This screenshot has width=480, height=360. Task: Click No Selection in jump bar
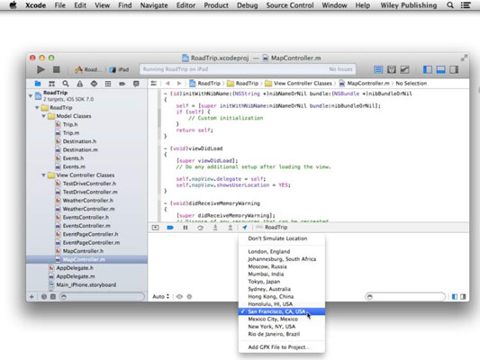click(412, 83)
